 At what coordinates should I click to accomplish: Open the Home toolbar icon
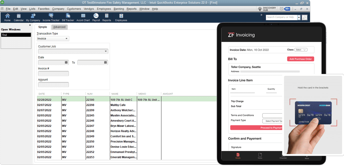(7, 17)
